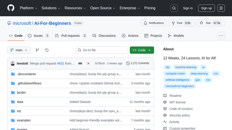
Task: Click Sign in link
Action: click(x=188, y=8)
